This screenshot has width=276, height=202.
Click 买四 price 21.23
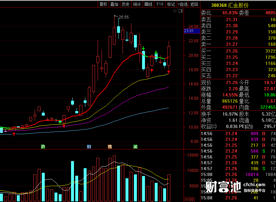pos(232,69)
